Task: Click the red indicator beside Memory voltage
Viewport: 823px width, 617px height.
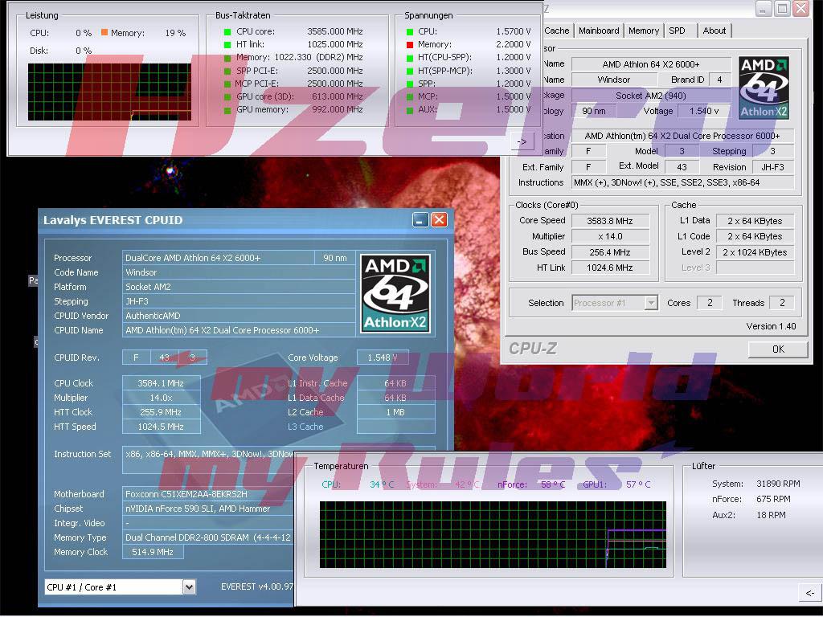Action: click(x=410, y=45)
